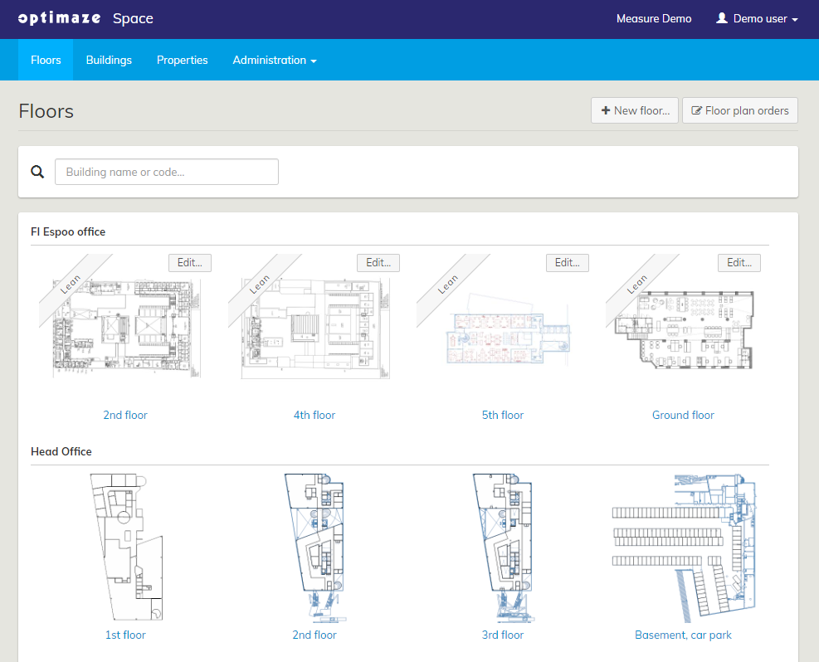Open the Properties tab
This screenshot has width=819, height=662.
click(x=182, y=60)
